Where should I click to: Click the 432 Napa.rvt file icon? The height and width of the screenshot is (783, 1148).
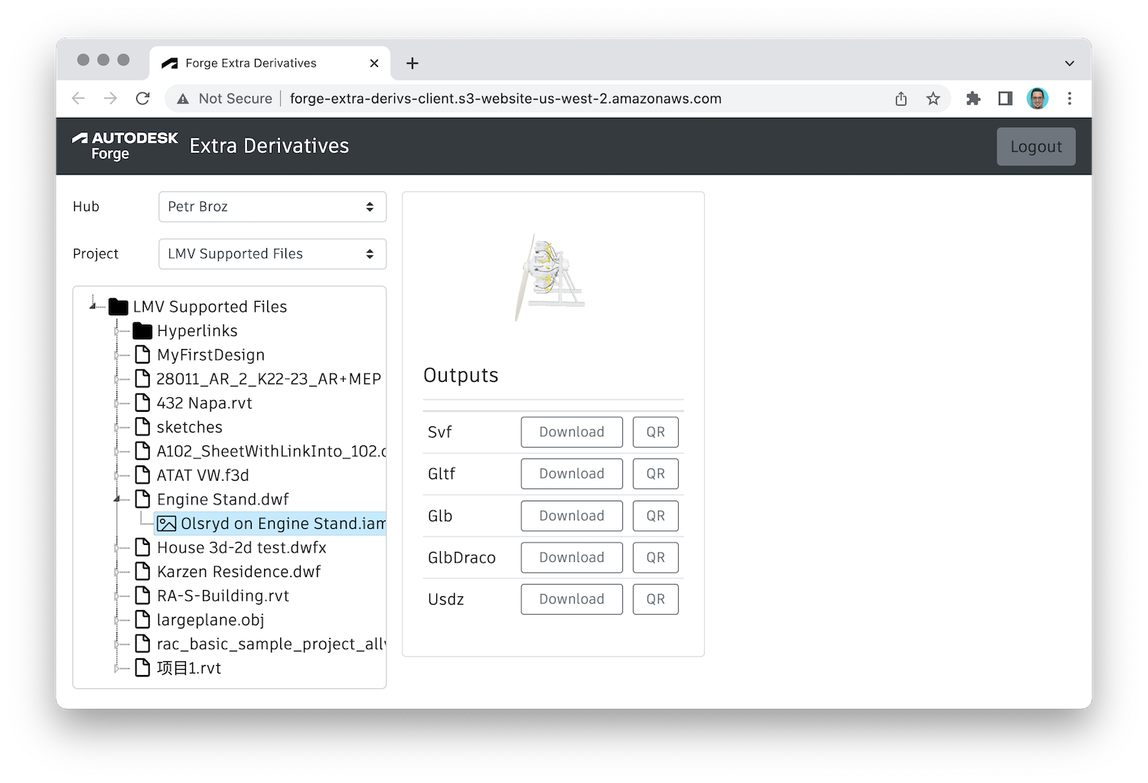(142, 403)
